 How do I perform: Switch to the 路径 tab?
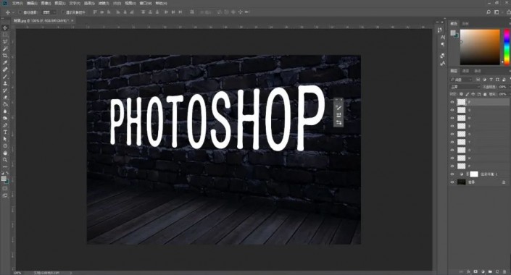coord(478,71)
